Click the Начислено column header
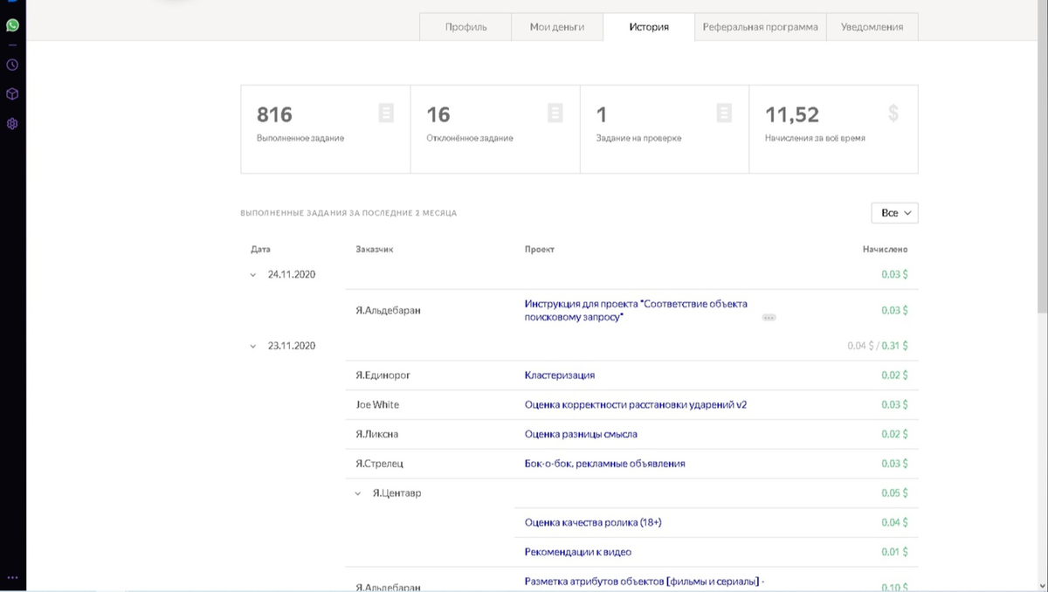Image resolution: width=1048 pixels, height=592 pixels. tap(885, 250)
